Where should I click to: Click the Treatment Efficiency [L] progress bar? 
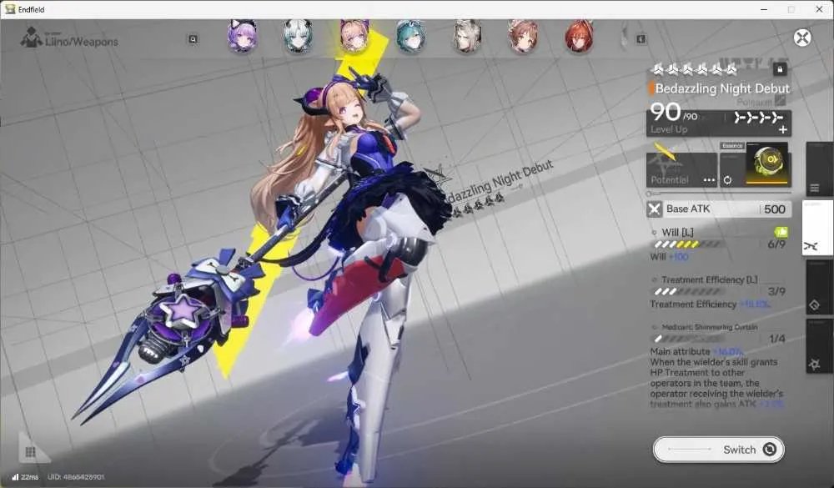688,292
